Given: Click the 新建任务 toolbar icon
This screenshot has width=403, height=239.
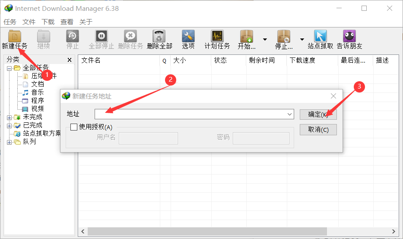Looking at the screenshot, I should point(15,36).
